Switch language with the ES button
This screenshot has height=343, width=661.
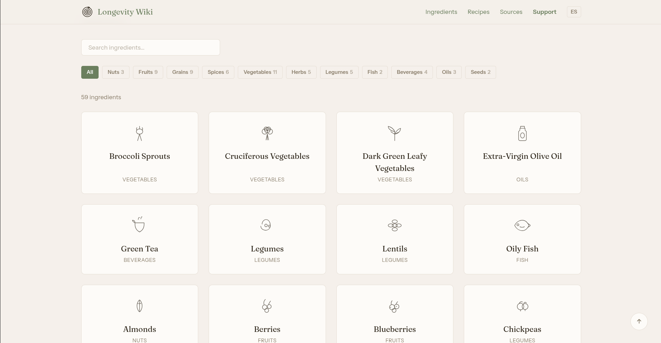[x=574, y=12]
